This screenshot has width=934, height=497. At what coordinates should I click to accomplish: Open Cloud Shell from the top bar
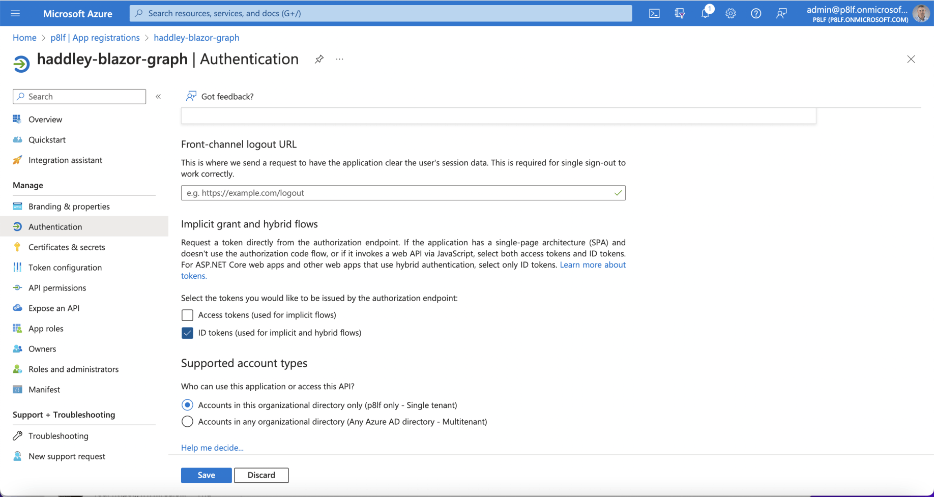(x=654, y=13)
